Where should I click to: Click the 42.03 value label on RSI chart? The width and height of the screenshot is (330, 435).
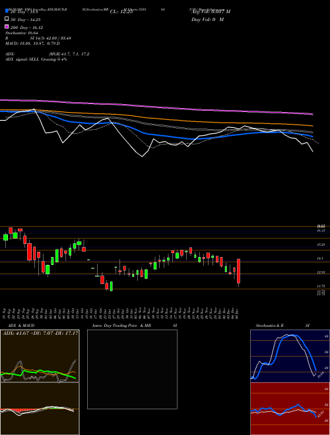pos(319,414)
